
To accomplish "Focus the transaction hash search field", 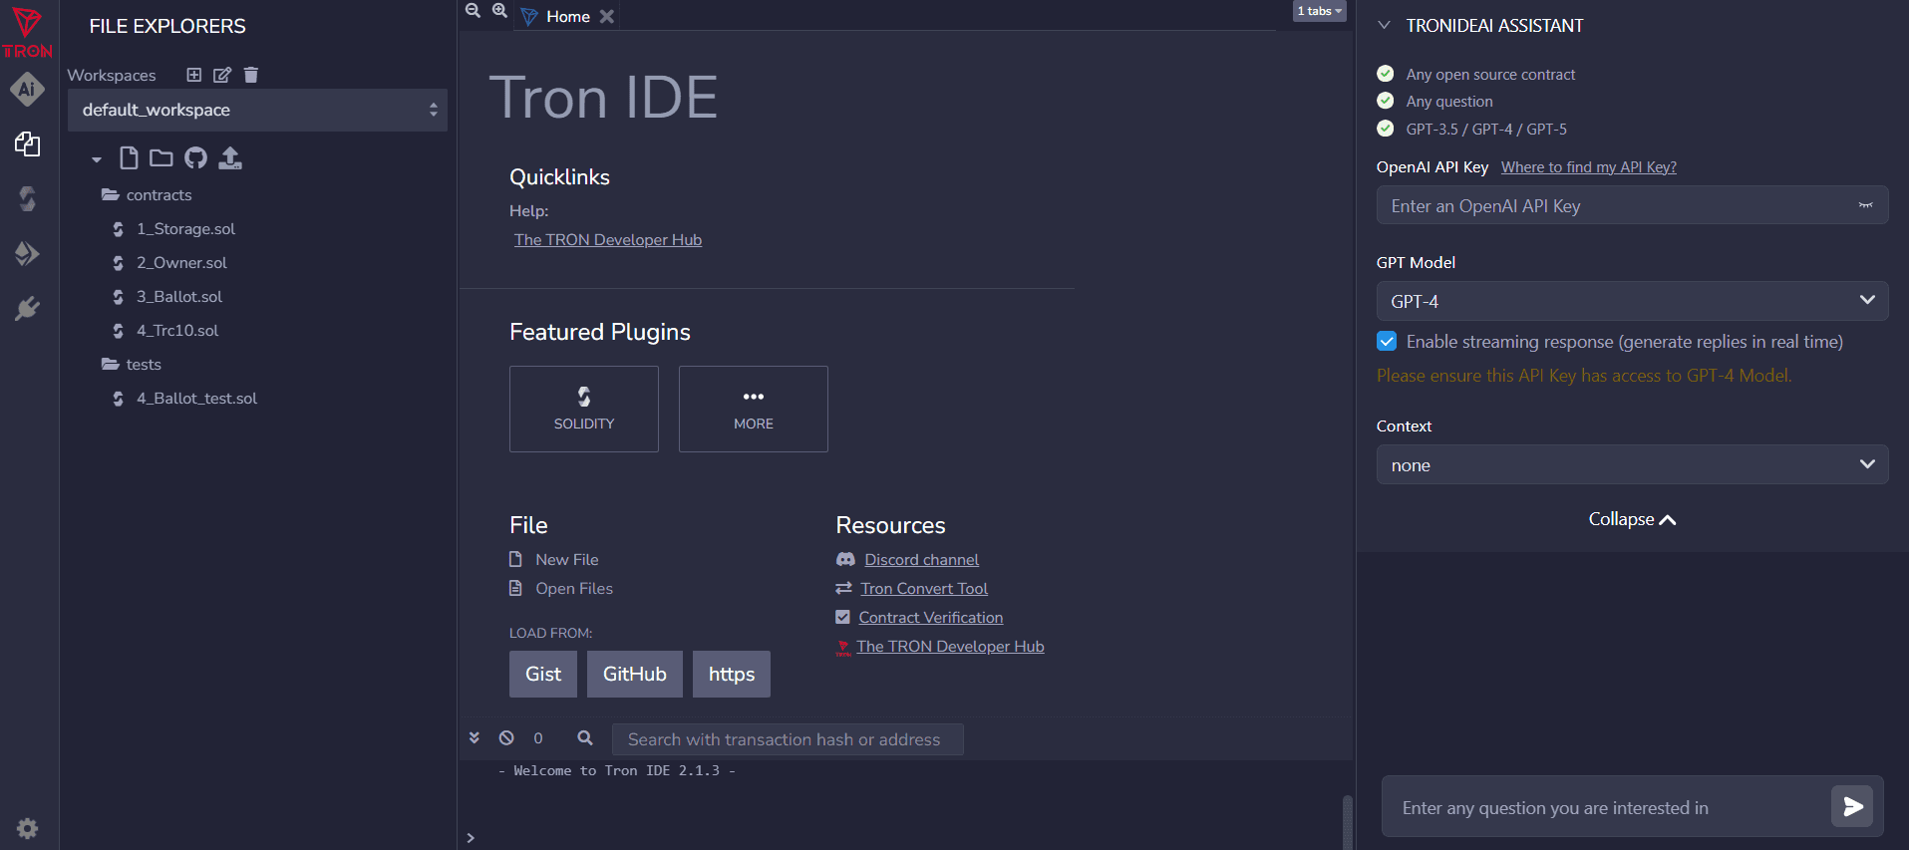I will [788, 739].
